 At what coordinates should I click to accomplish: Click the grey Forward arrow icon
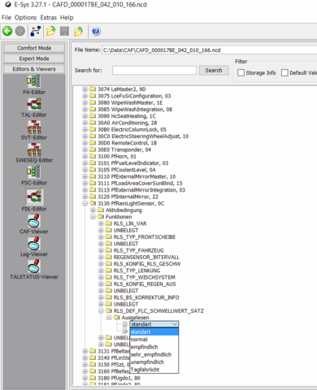(x=20, y=31)
